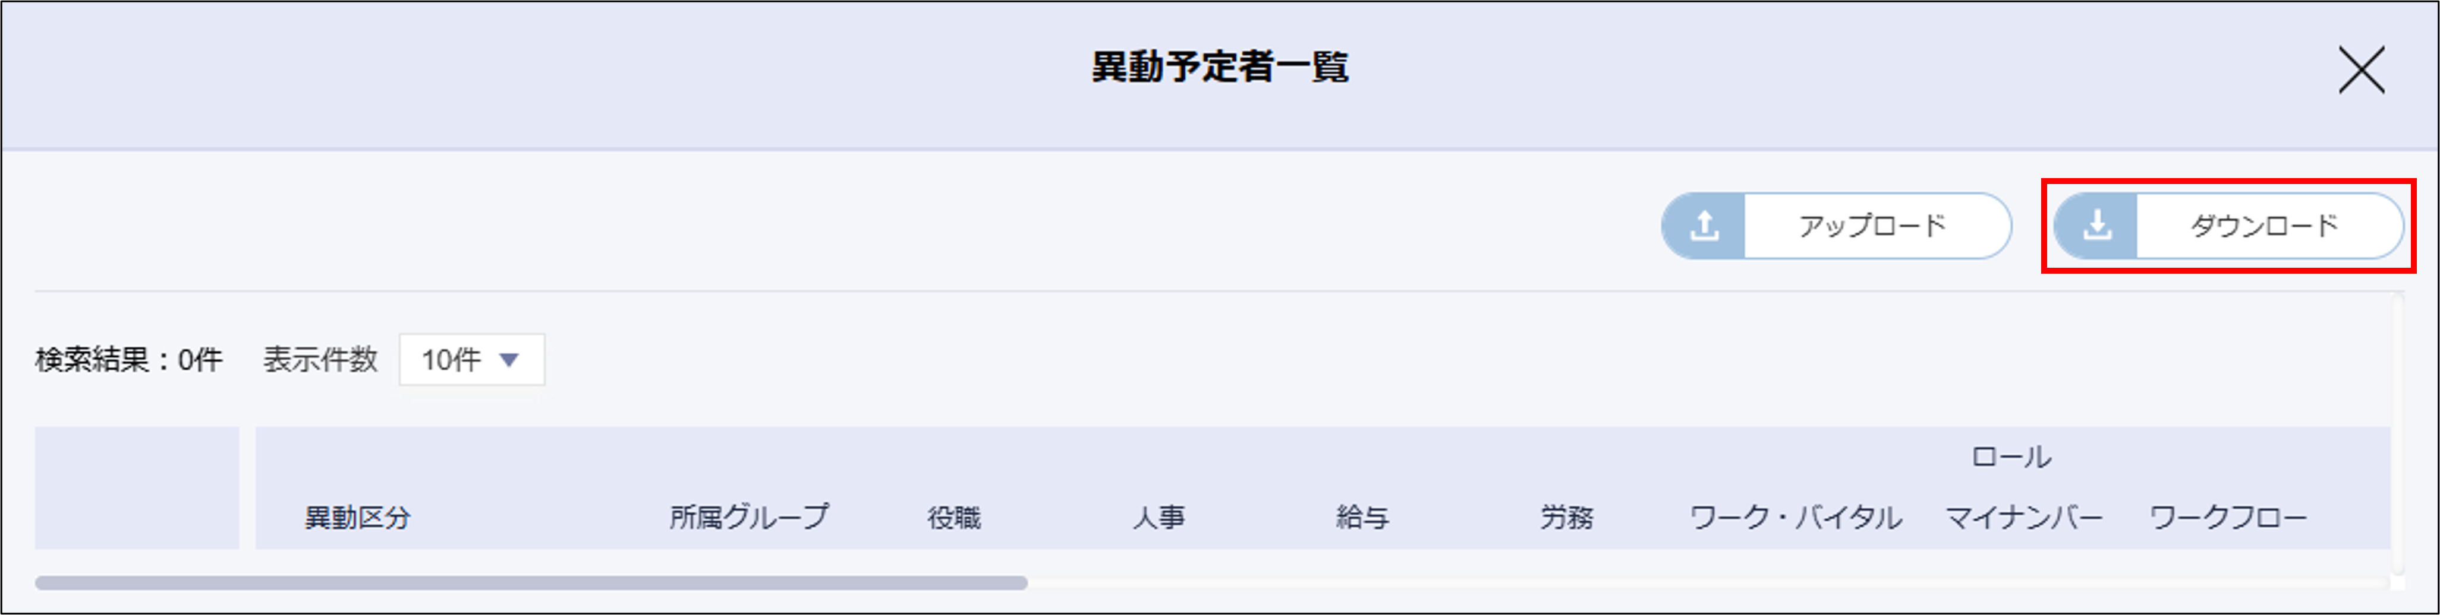Select the マイナンバー column header
The width and height of the screenshot is (2440, 615).
pyautogui.click(x=2023, y=518)
